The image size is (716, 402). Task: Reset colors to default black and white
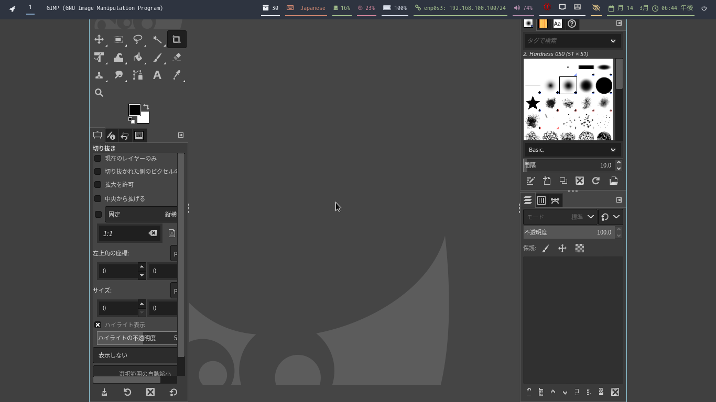tap(131, 120)
